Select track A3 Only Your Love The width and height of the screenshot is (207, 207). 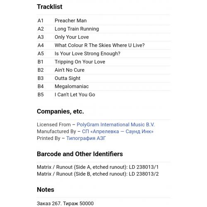[x=103, y=37]
